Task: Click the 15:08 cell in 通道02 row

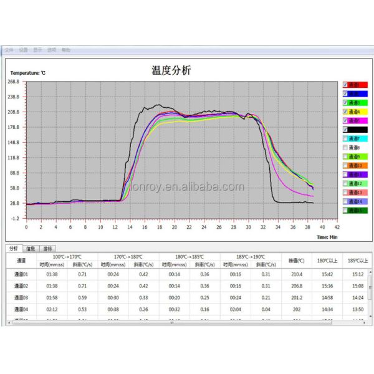Action: pyautogui.click(x=356, y=286)
